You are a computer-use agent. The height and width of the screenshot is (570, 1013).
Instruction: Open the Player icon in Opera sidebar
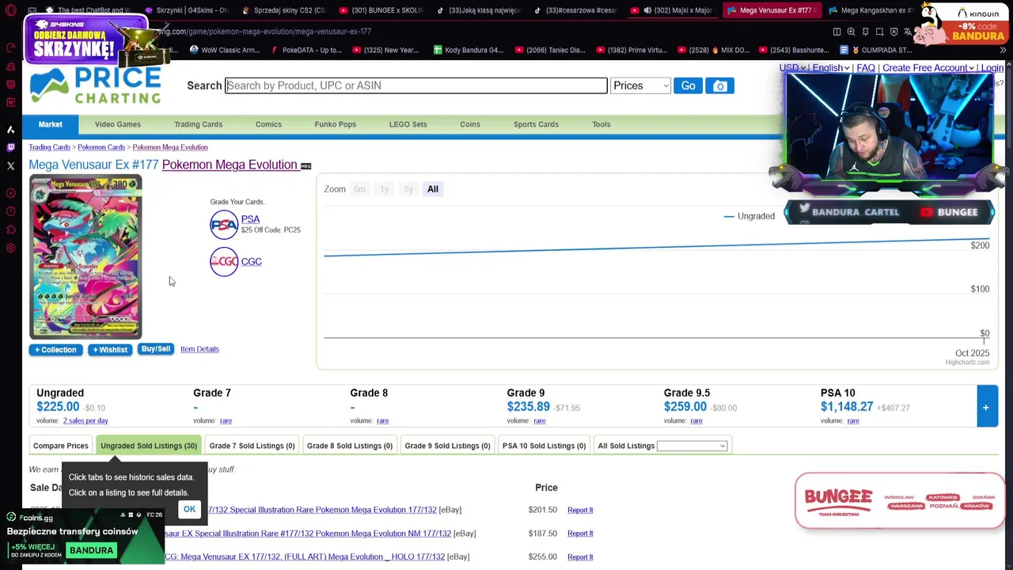tap(10, 193)
